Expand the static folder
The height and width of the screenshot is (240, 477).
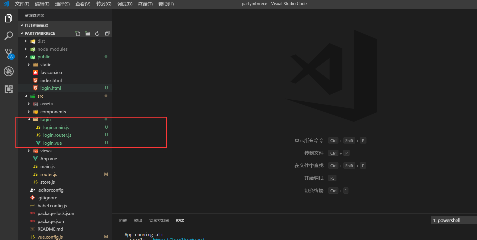pyautogui.click(x=29, y=65)
